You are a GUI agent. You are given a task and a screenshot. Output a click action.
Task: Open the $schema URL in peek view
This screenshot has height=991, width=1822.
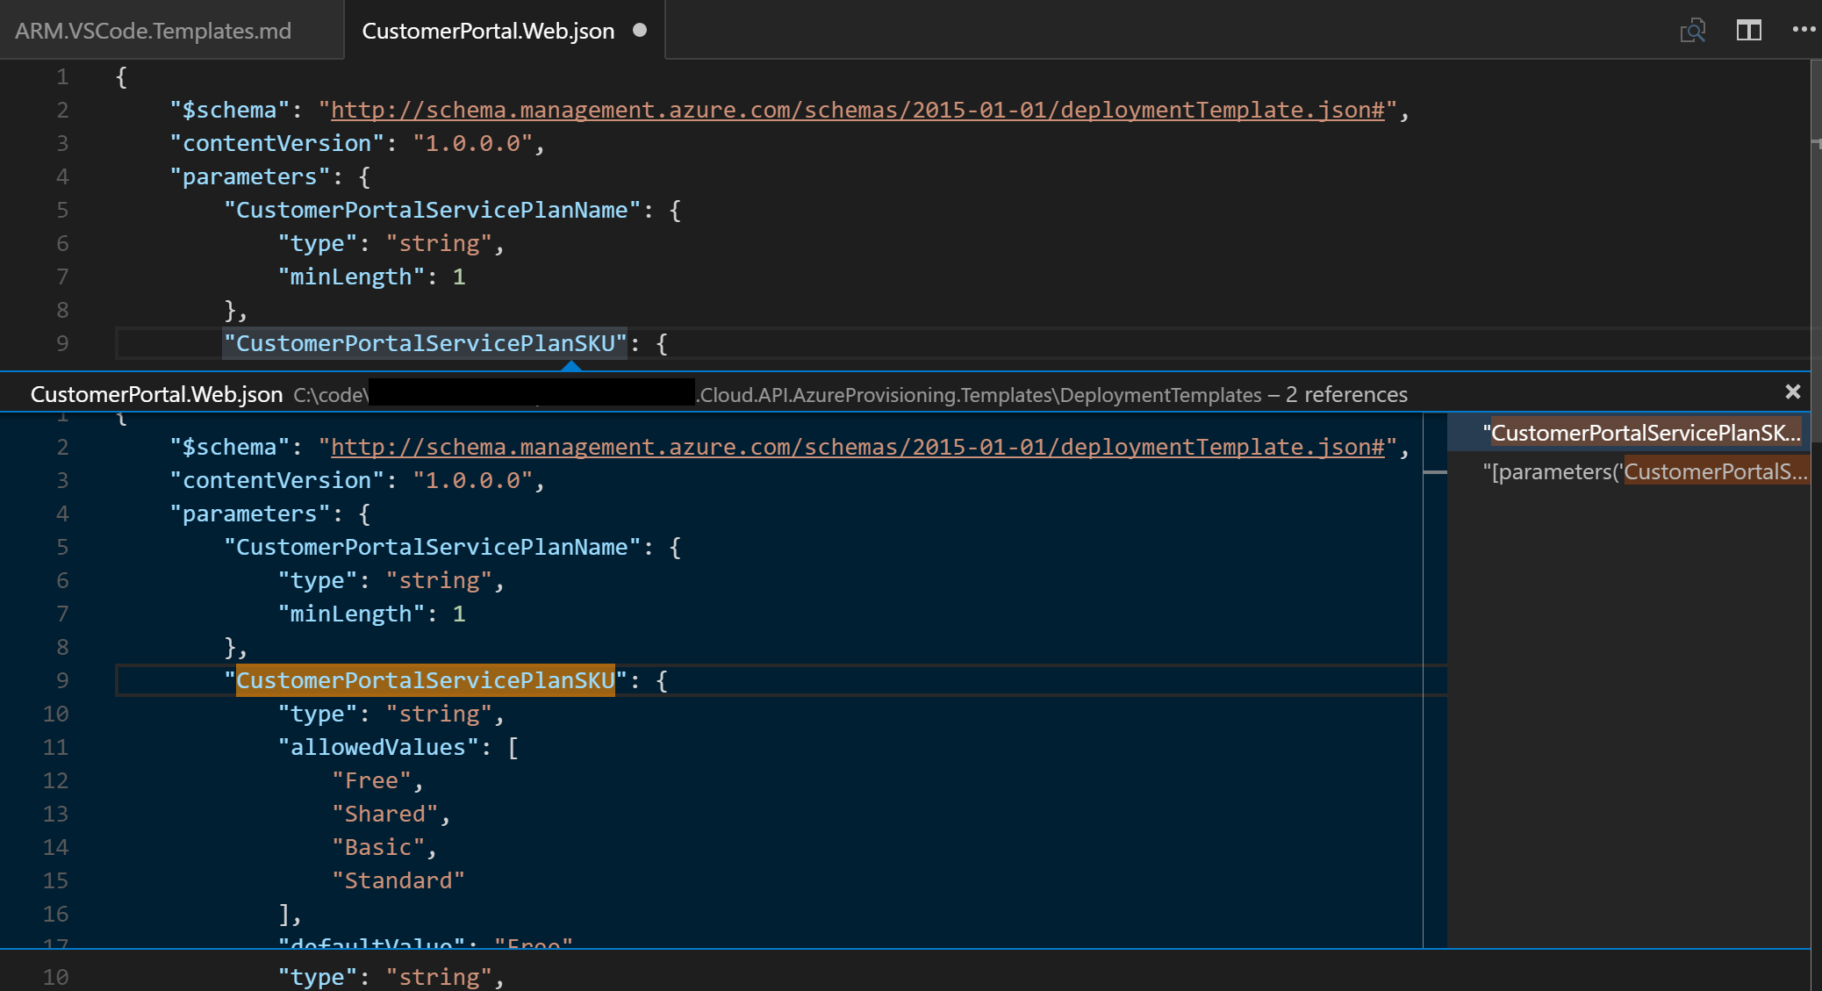(857, 447)
